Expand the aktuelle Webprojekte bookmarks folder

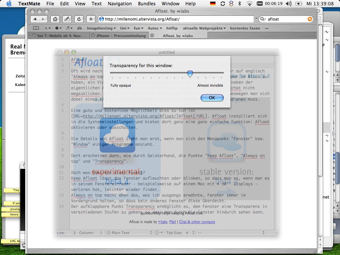(204, 28)
